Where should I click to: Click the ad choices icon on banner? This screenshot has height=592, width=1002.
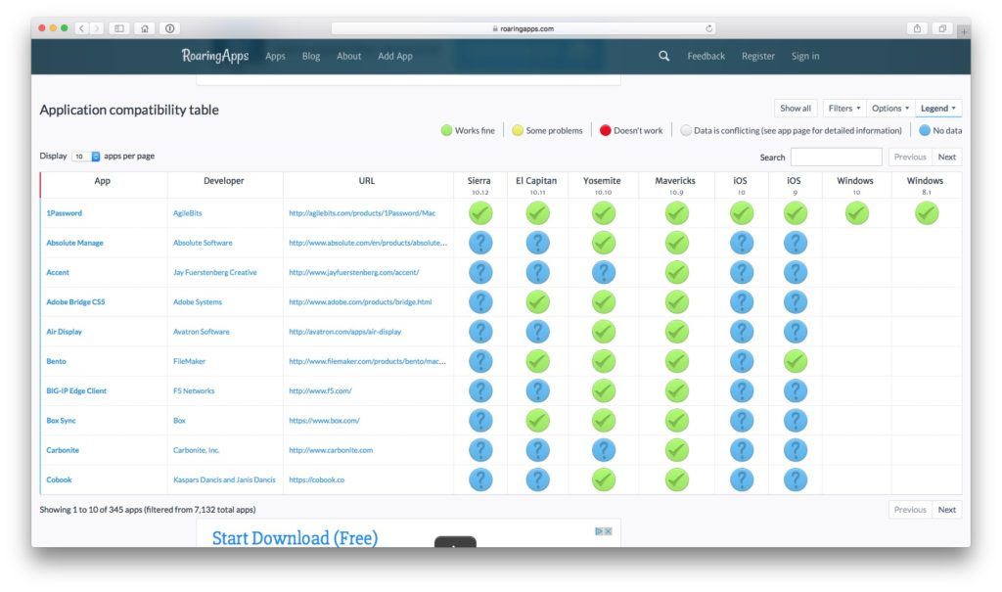[600, 531]
